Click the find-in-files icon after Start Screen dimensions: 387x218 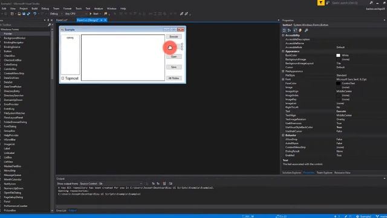point(106,14)
